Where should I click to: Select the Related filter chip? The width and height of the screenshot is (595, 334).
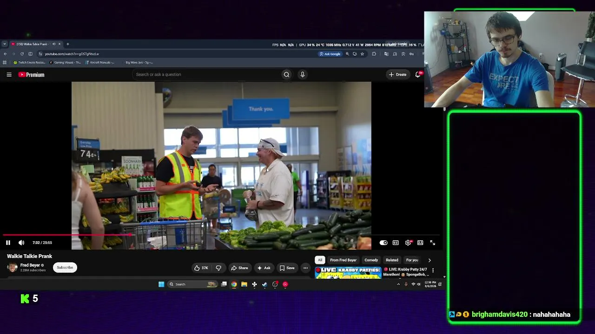[392, 260]
